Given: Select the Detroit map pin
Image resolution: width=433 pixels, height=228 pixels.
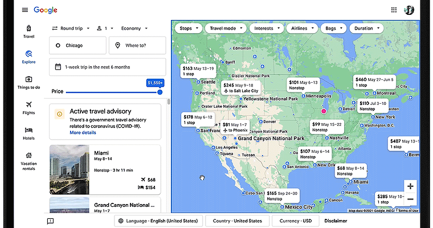Looking at the screenshot, I should 340,109.
